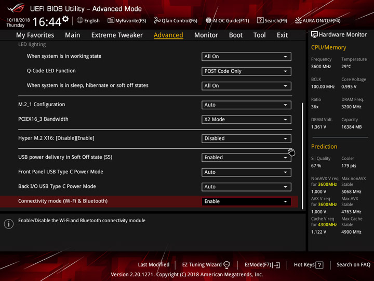
Task: Open the PCIEX16_3 Bandwidth dropdown
Action: pos(246,120)
